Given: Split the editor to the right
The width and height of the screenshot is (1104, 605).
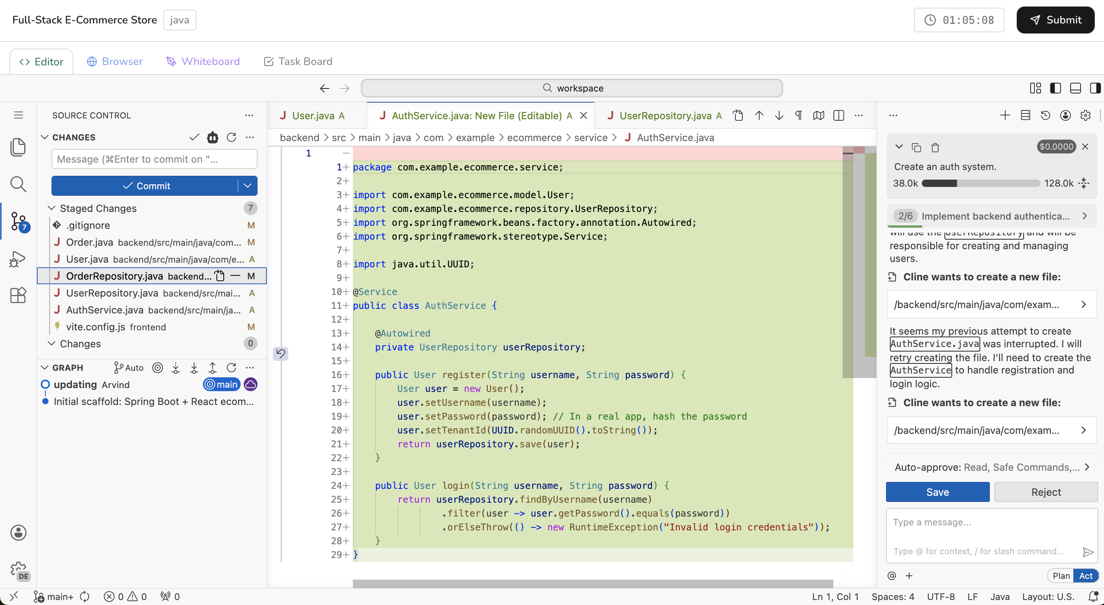Looking at the screenshot, I should tap(839, 115).
